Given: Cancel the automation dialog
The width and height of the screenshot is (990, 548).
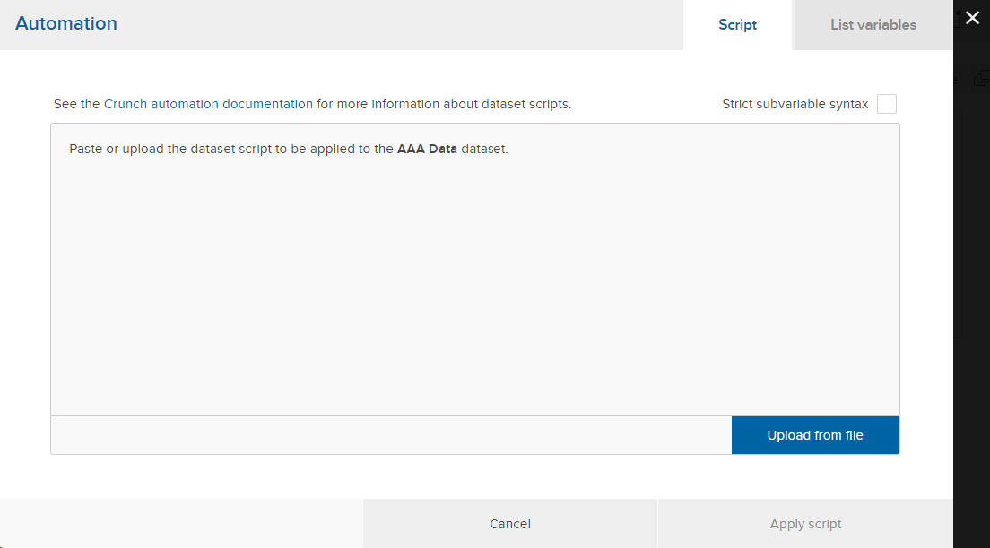Looking at the screenshot, I should (510, 524).
